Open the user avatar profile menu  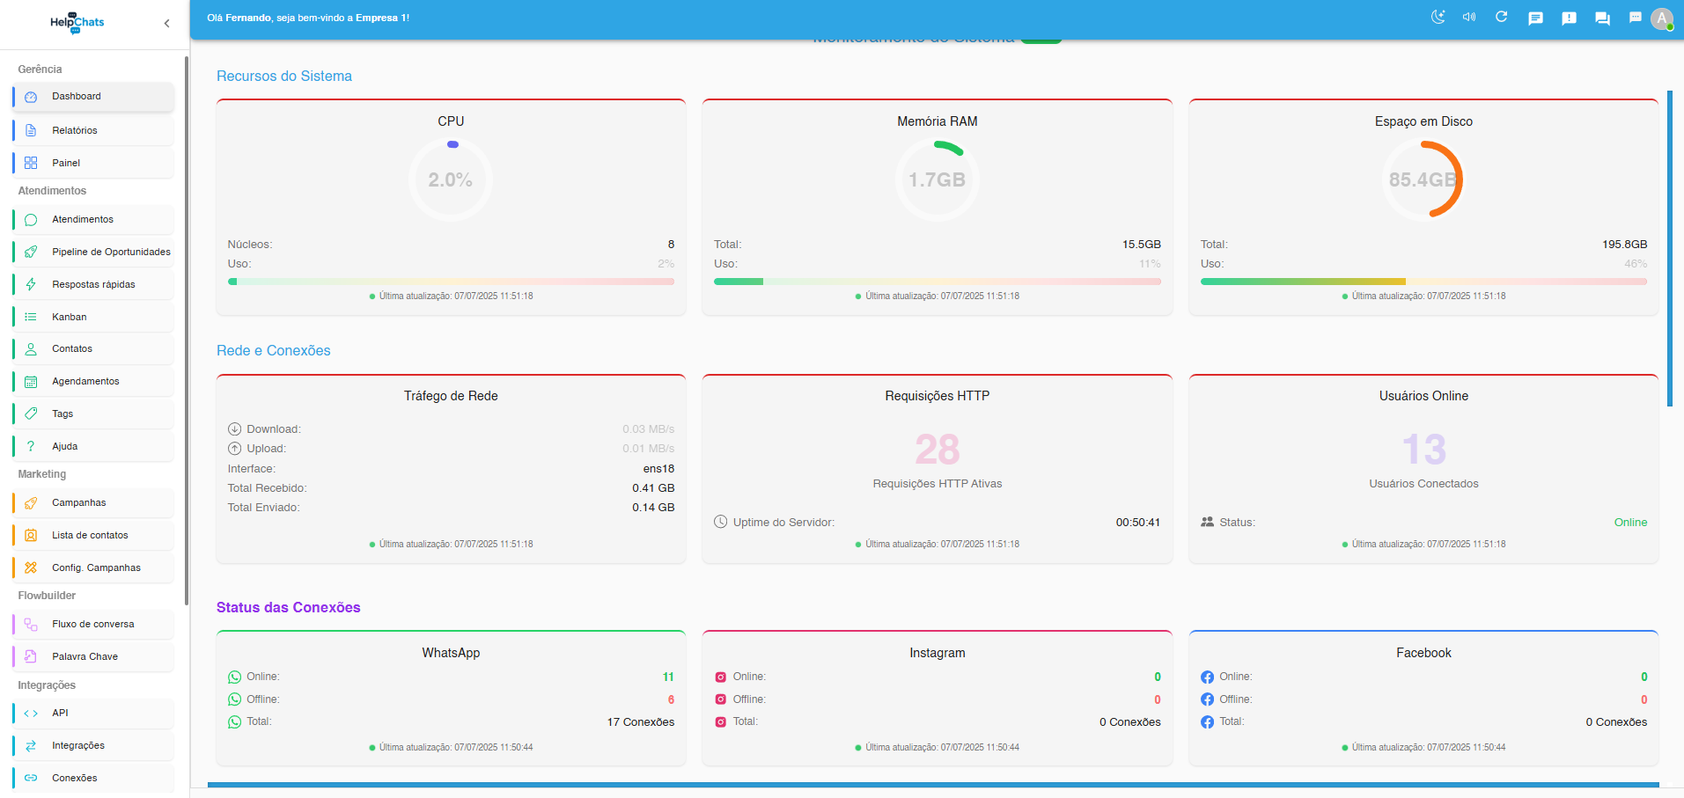click(x=1661, y=18)
